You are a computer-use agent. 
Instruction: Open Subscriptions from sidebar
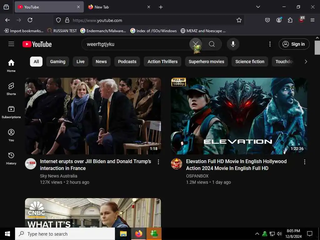tap(11, 112)
